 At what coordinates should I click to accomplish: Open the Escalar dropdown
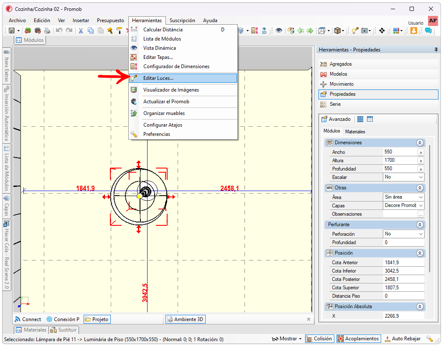click(x=404, y=177)
